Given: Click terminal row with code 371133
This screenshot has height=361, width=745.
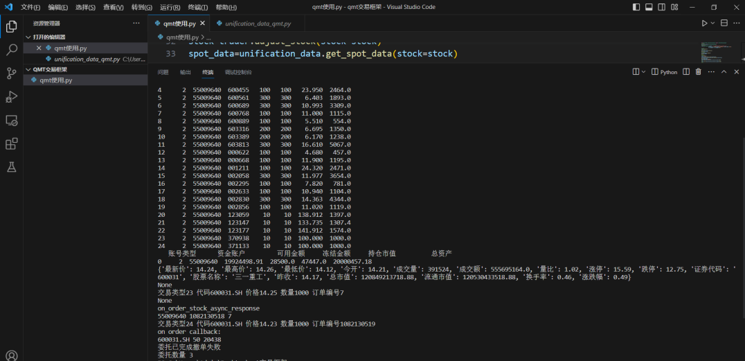Looking at the screenshot, I should tap(254, 246).
